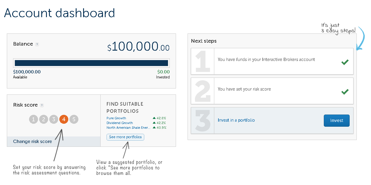Click the green checkmark on step 1
The width and height of the screenshot is (371, 185).
(345, 62)
